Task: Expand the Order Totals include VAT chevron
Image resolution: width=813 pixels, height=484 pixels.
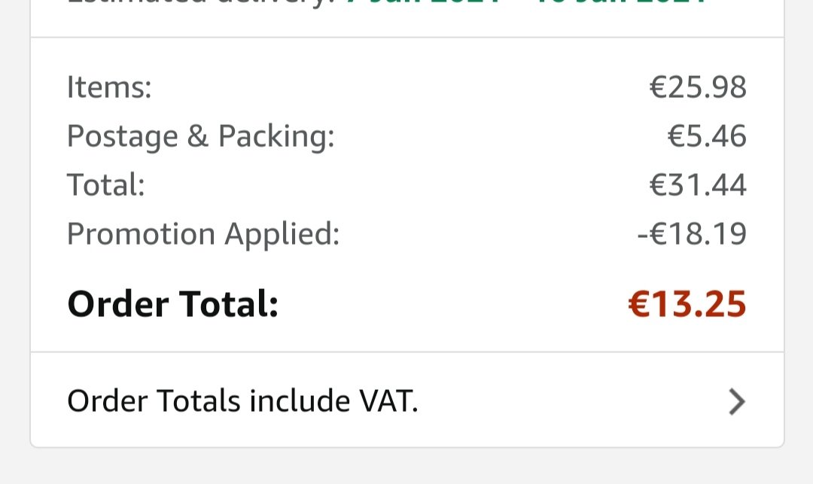Action: coord(736,403)
